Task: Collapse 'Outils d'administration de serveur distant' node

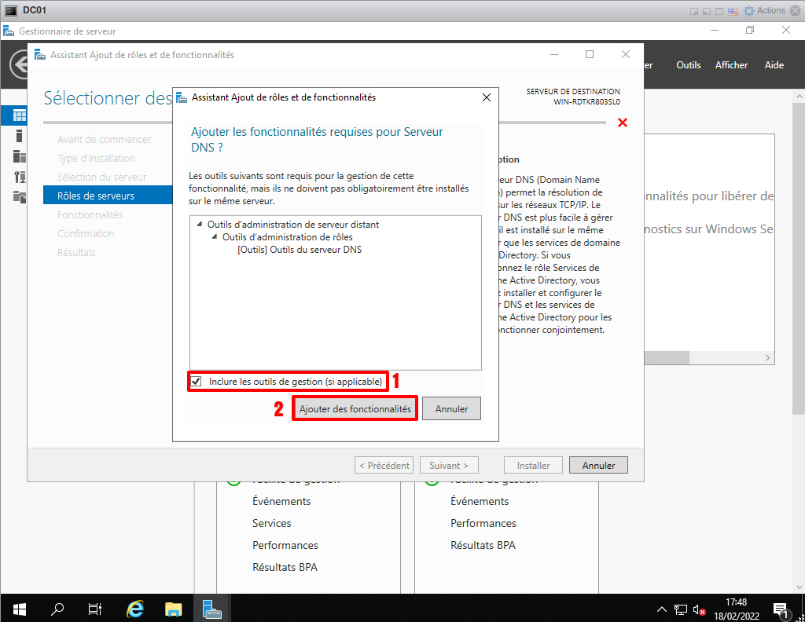Action: (x=200, y=225)
